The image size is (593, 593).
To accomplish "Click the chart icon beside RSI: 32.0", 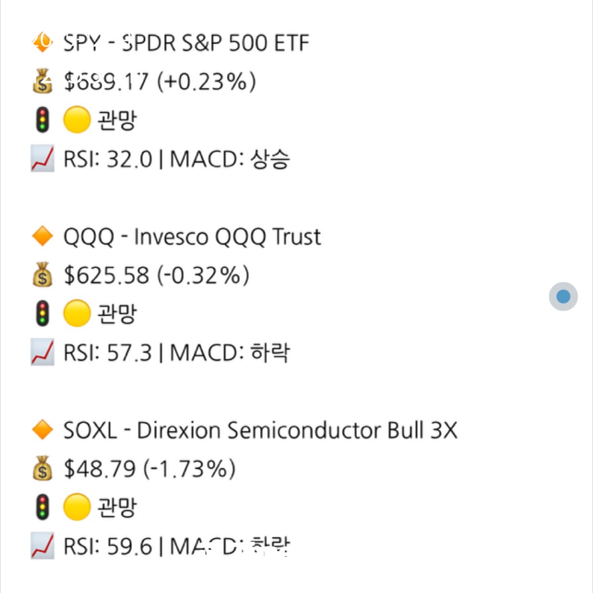I will 42,159.
